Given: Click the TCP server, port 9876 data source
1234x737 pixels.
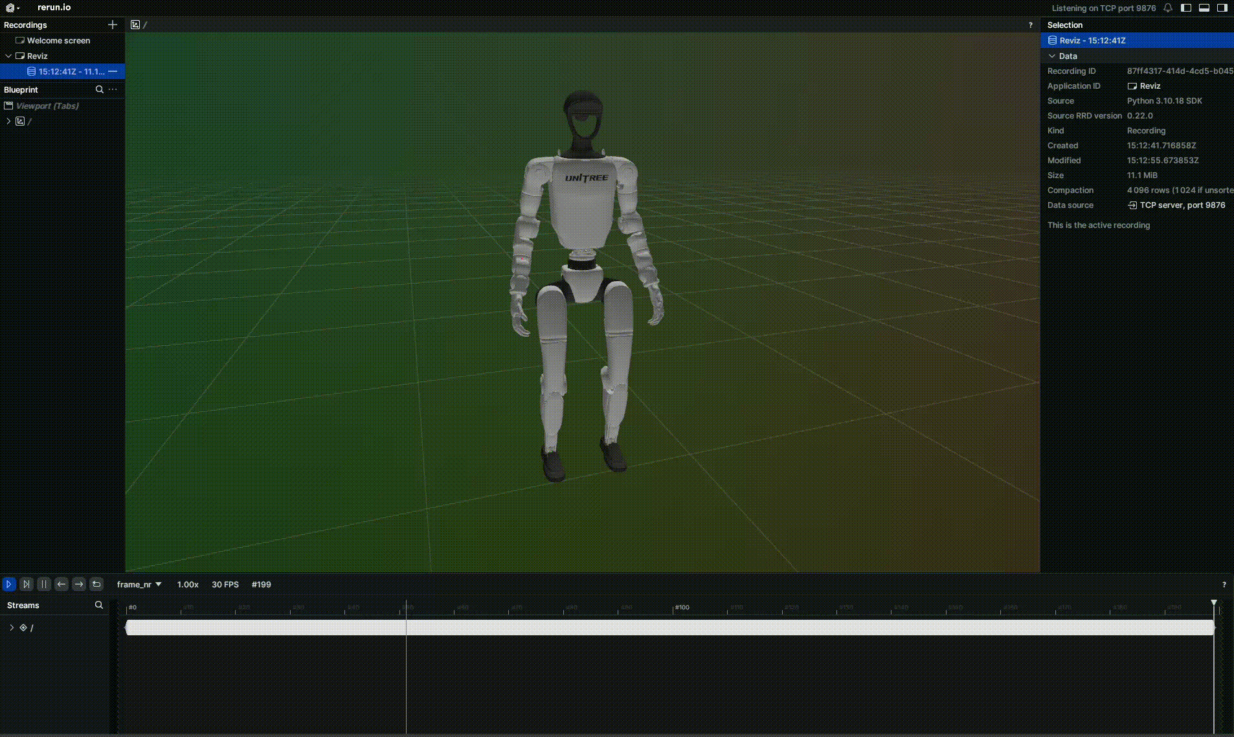Looking at the screenshot, I should coord(1182,205).
